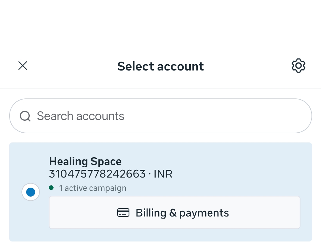Select the search icon inside the search bar
The width and height of the screenshot is (321, 251).
click(x=25, y=116)
